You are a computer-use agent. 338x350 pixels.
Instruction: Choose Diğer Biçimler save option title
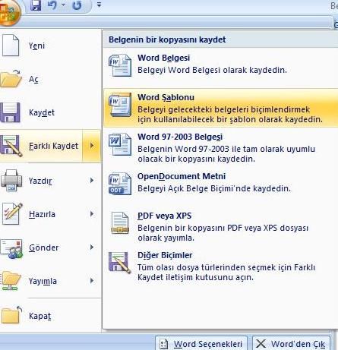(165, 255)
